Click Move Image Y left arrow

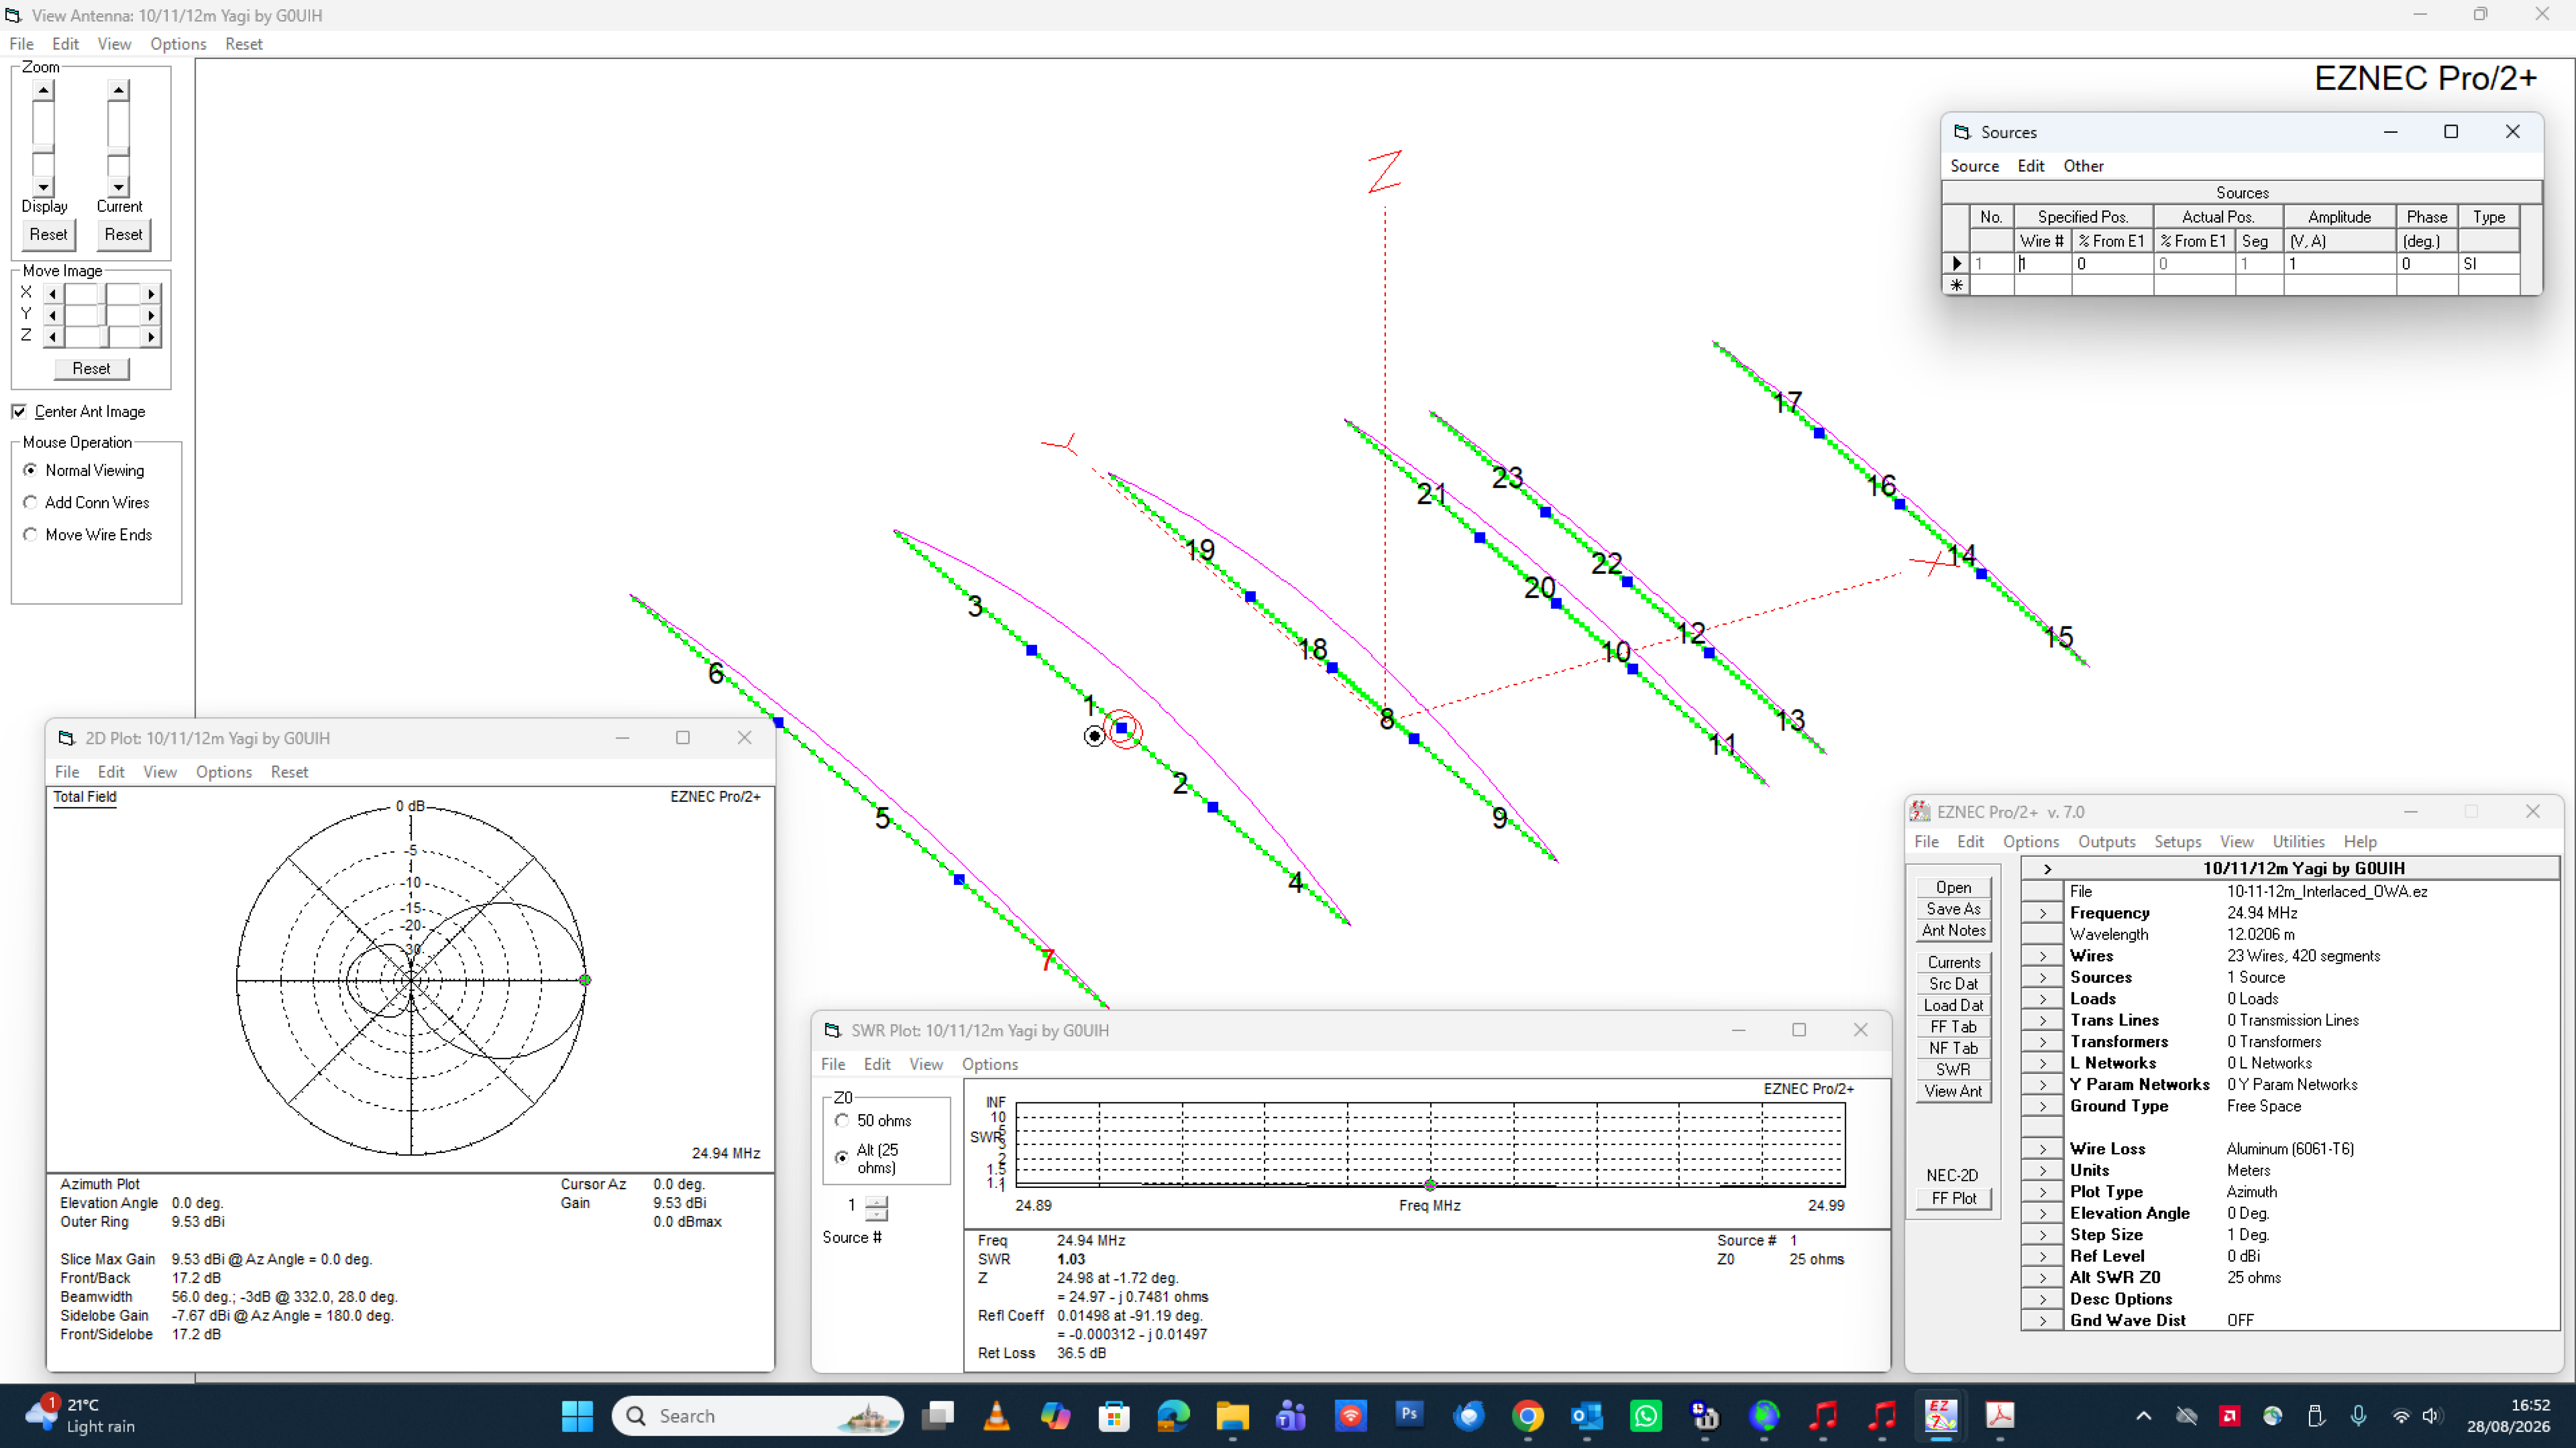pyautogui.click(x=52, y=316)
